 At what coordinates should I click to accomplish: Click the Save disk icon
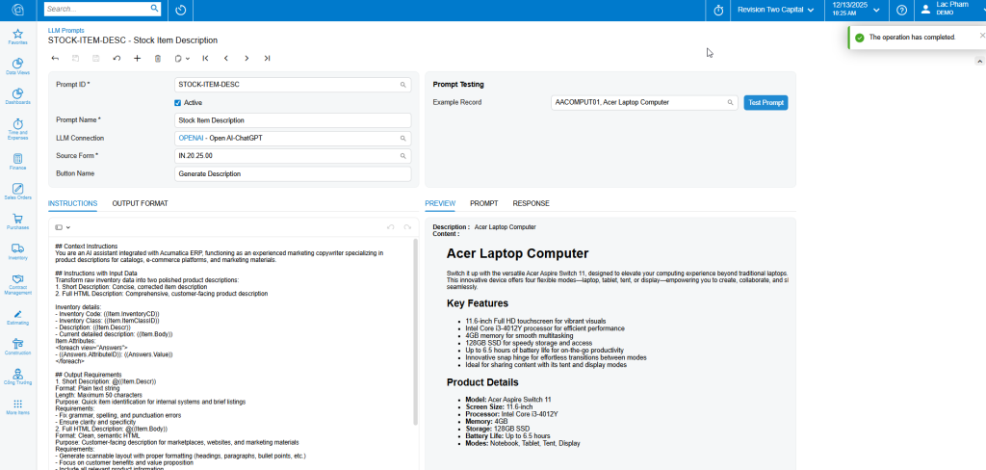(x=96, y=59)
